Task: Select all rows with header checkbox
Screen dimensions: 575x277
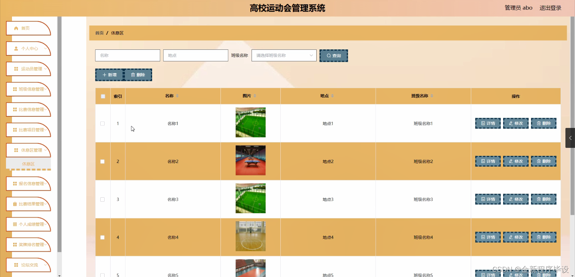Action: (103, 96)
